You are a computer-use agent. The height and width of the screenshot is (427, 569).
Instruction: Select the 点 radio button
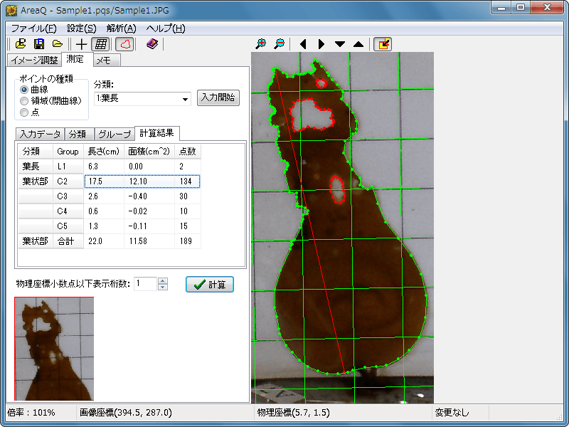(25, 112)
